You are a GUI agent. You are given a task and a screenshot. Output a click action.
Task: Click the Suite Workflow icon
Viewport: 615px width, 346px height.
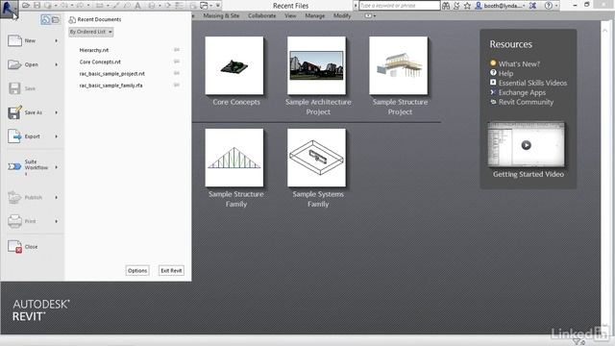pyautogui.click(x=14, y=166)
